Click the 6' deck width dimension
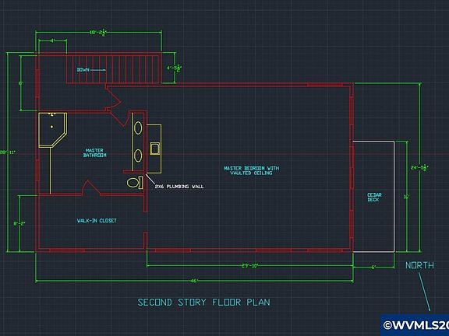449x336 pixels. 373,268
